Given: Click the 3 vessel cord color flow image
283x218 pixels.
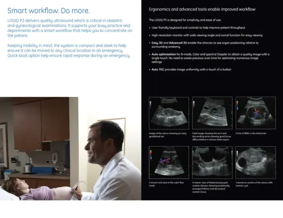Looking at the screenshot, I should coord(169,162).
